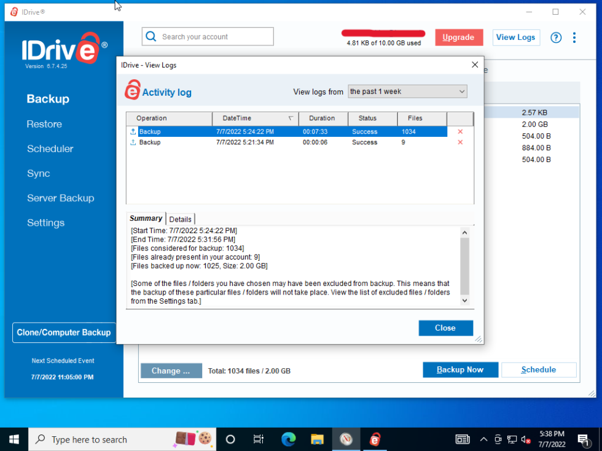The width and height of the screenshot is (602, 451).
Task: Open Scheduler section
Action: 50,148
